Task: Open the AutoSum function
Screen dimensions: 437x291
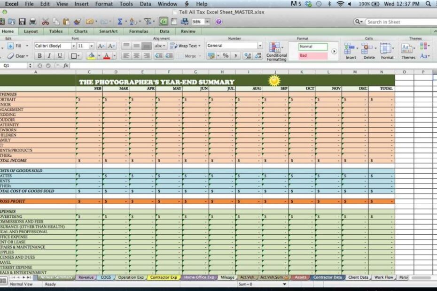Action: [x=120, y=21]
